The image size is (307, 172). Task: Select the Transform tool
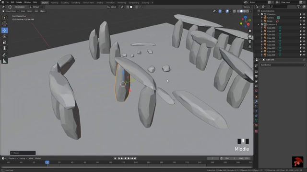pos(4,48)
